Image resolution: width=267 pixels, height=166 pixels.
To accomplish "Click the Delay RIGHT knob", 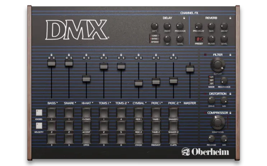I will pos(167,26).
